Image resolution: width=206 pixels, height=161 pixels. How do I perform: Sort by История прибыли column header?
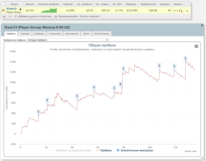pyautogui.click(x=49, y=4)
